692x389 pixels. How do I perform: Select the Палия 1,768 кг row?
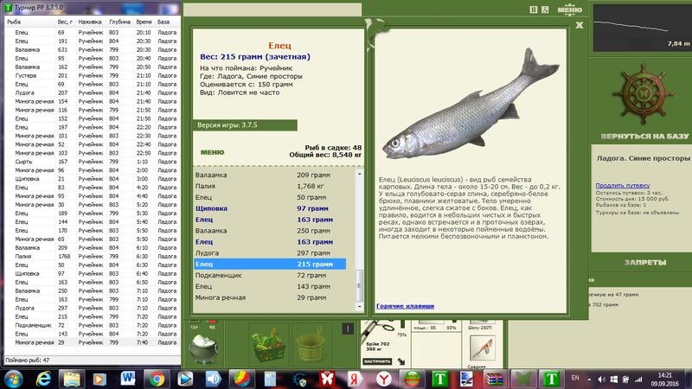(270, 186)
